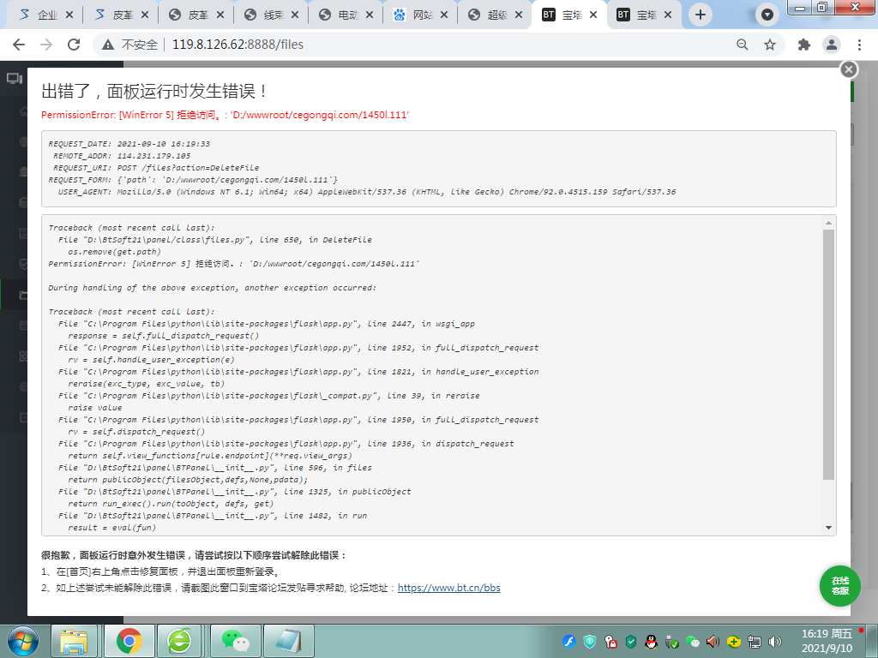Click the WeChat tray icon
The image size is (878, 658).
(693, 642)
